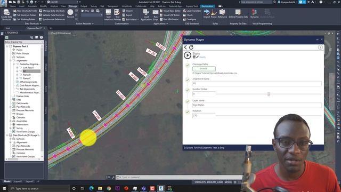The image size is (341, 192).
Task: Open Layer Translator in CAD Standards
Action: pyautogui.click(x=192, y=11)
